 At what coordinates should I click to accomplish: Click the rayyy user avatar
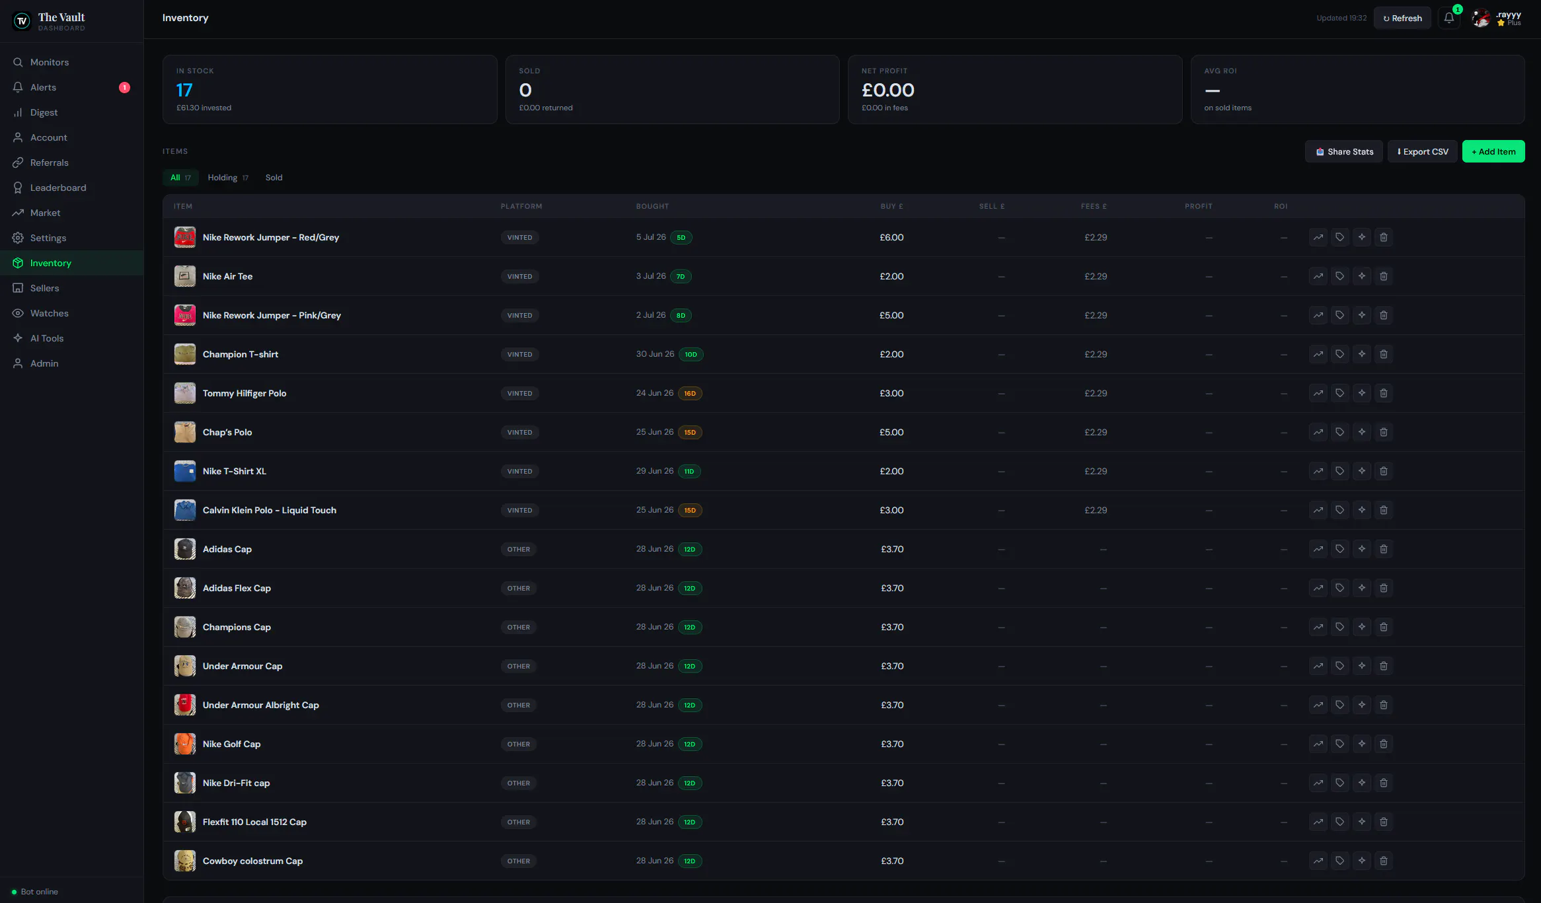[x=1481, y=18]
